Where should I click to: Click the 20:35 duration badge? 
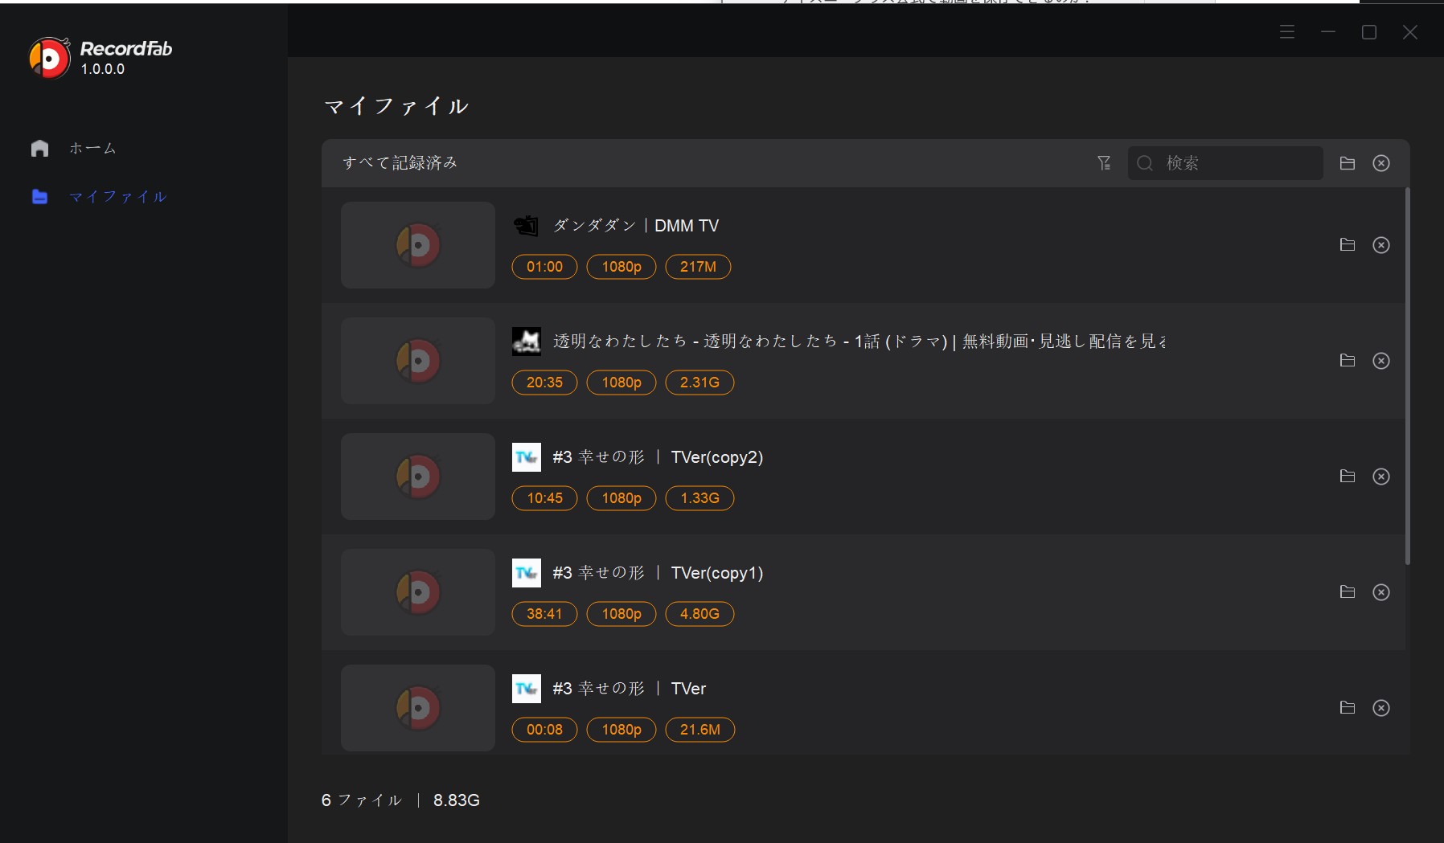click(x=544, y=383)
